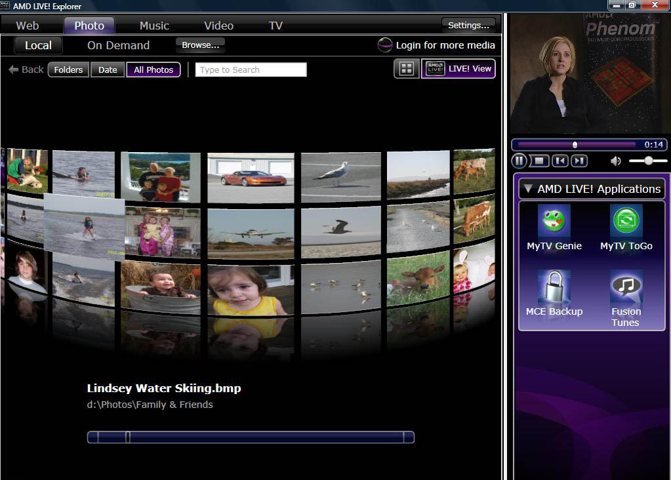Open the highlighted water skiing photo
Screen dimensions: 671x480
pos(85,227)
